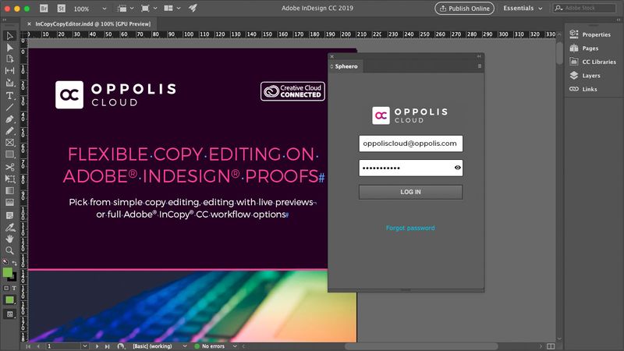624x351 pixels.
Task: Select the Rectangle Frame tool
Action: click(9, 143)
